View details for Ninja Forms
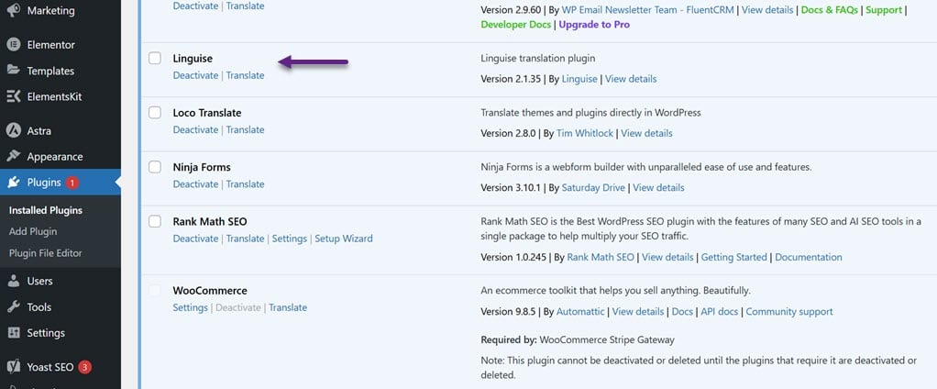The width and height of the screenshot is (937, 389). pyautogui.click(x=658, y=188)
